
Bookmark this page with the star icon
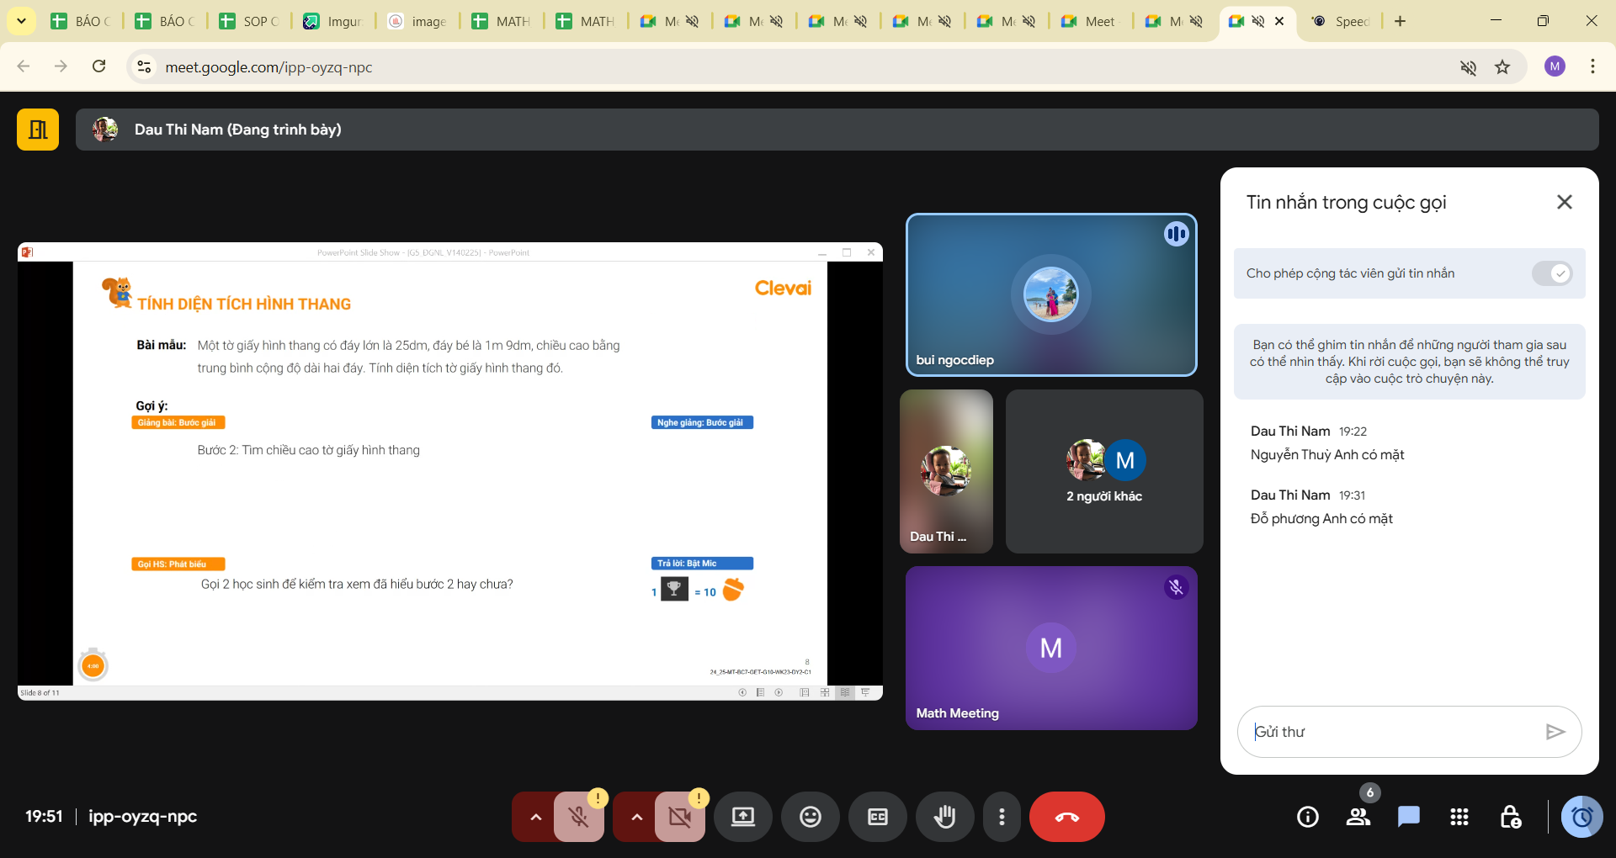(x=1502, y=67)
